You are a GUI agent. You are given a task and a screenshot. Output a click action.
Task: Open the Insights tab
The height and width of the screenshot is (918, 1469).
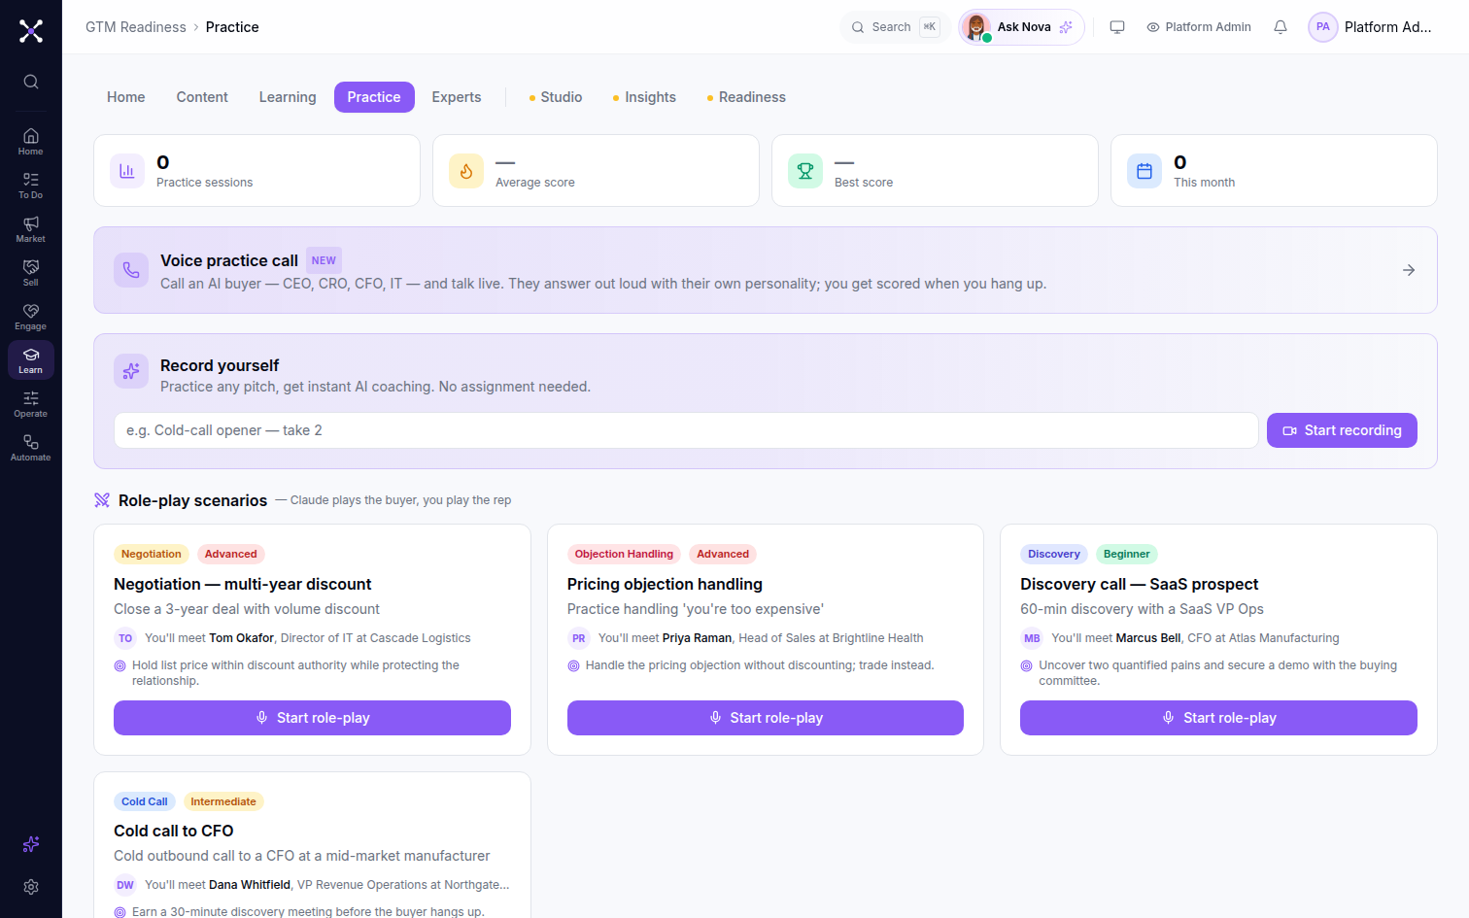(645, 97)
